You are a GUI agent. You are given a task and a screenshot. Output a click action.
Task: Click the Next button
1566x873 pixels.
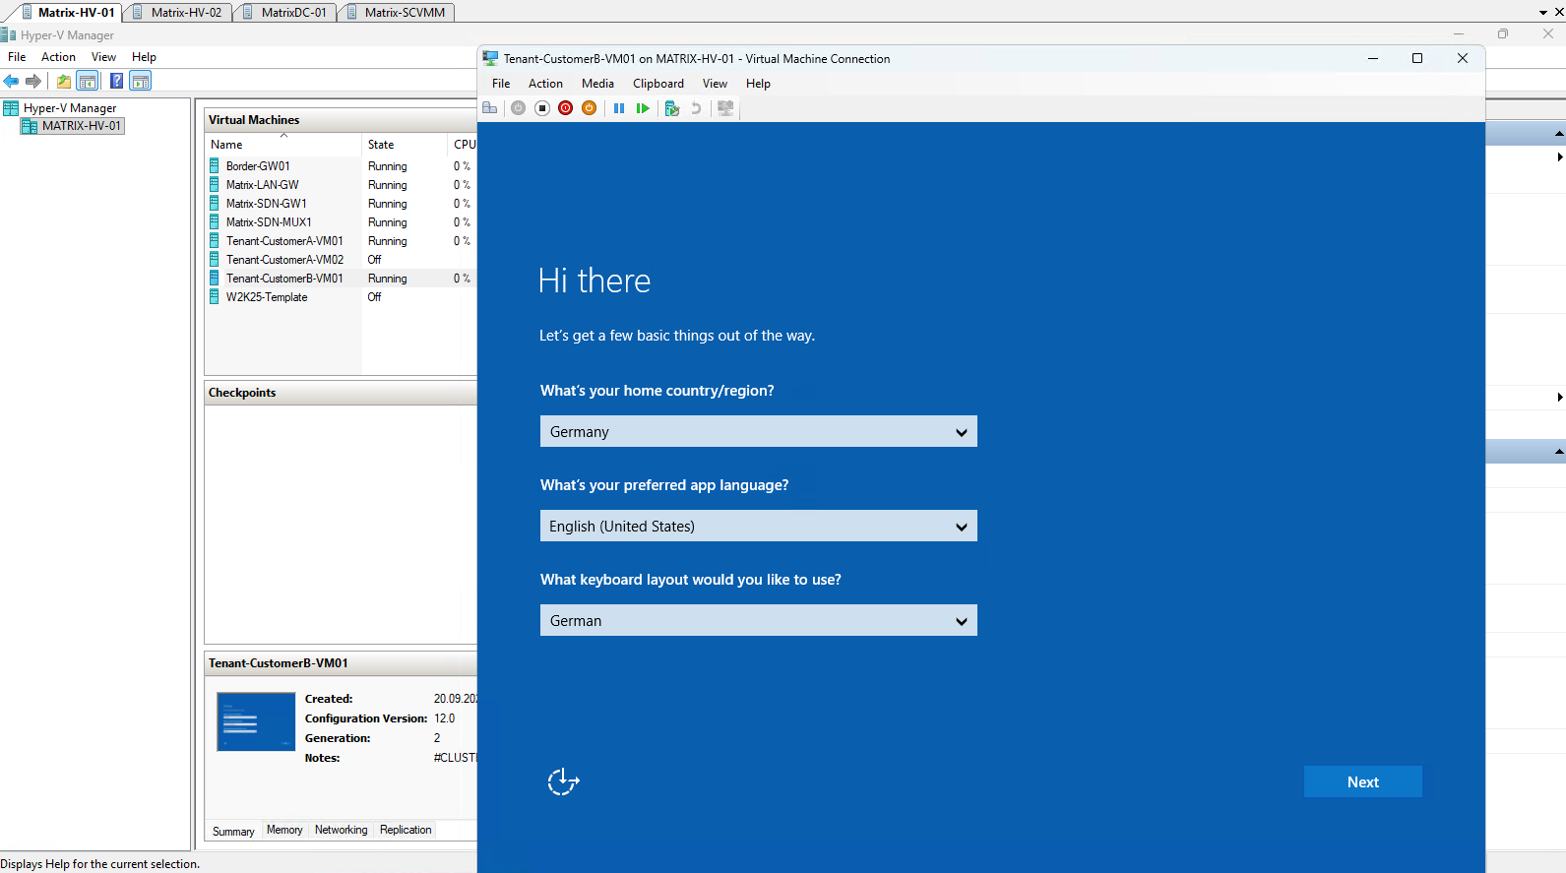pyautogui.click(x=1363, y=781)
